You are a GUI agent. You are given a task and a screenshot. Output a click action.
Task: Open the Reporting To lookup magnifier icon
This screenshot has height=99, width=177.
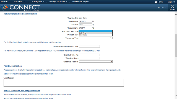[93, 28]
